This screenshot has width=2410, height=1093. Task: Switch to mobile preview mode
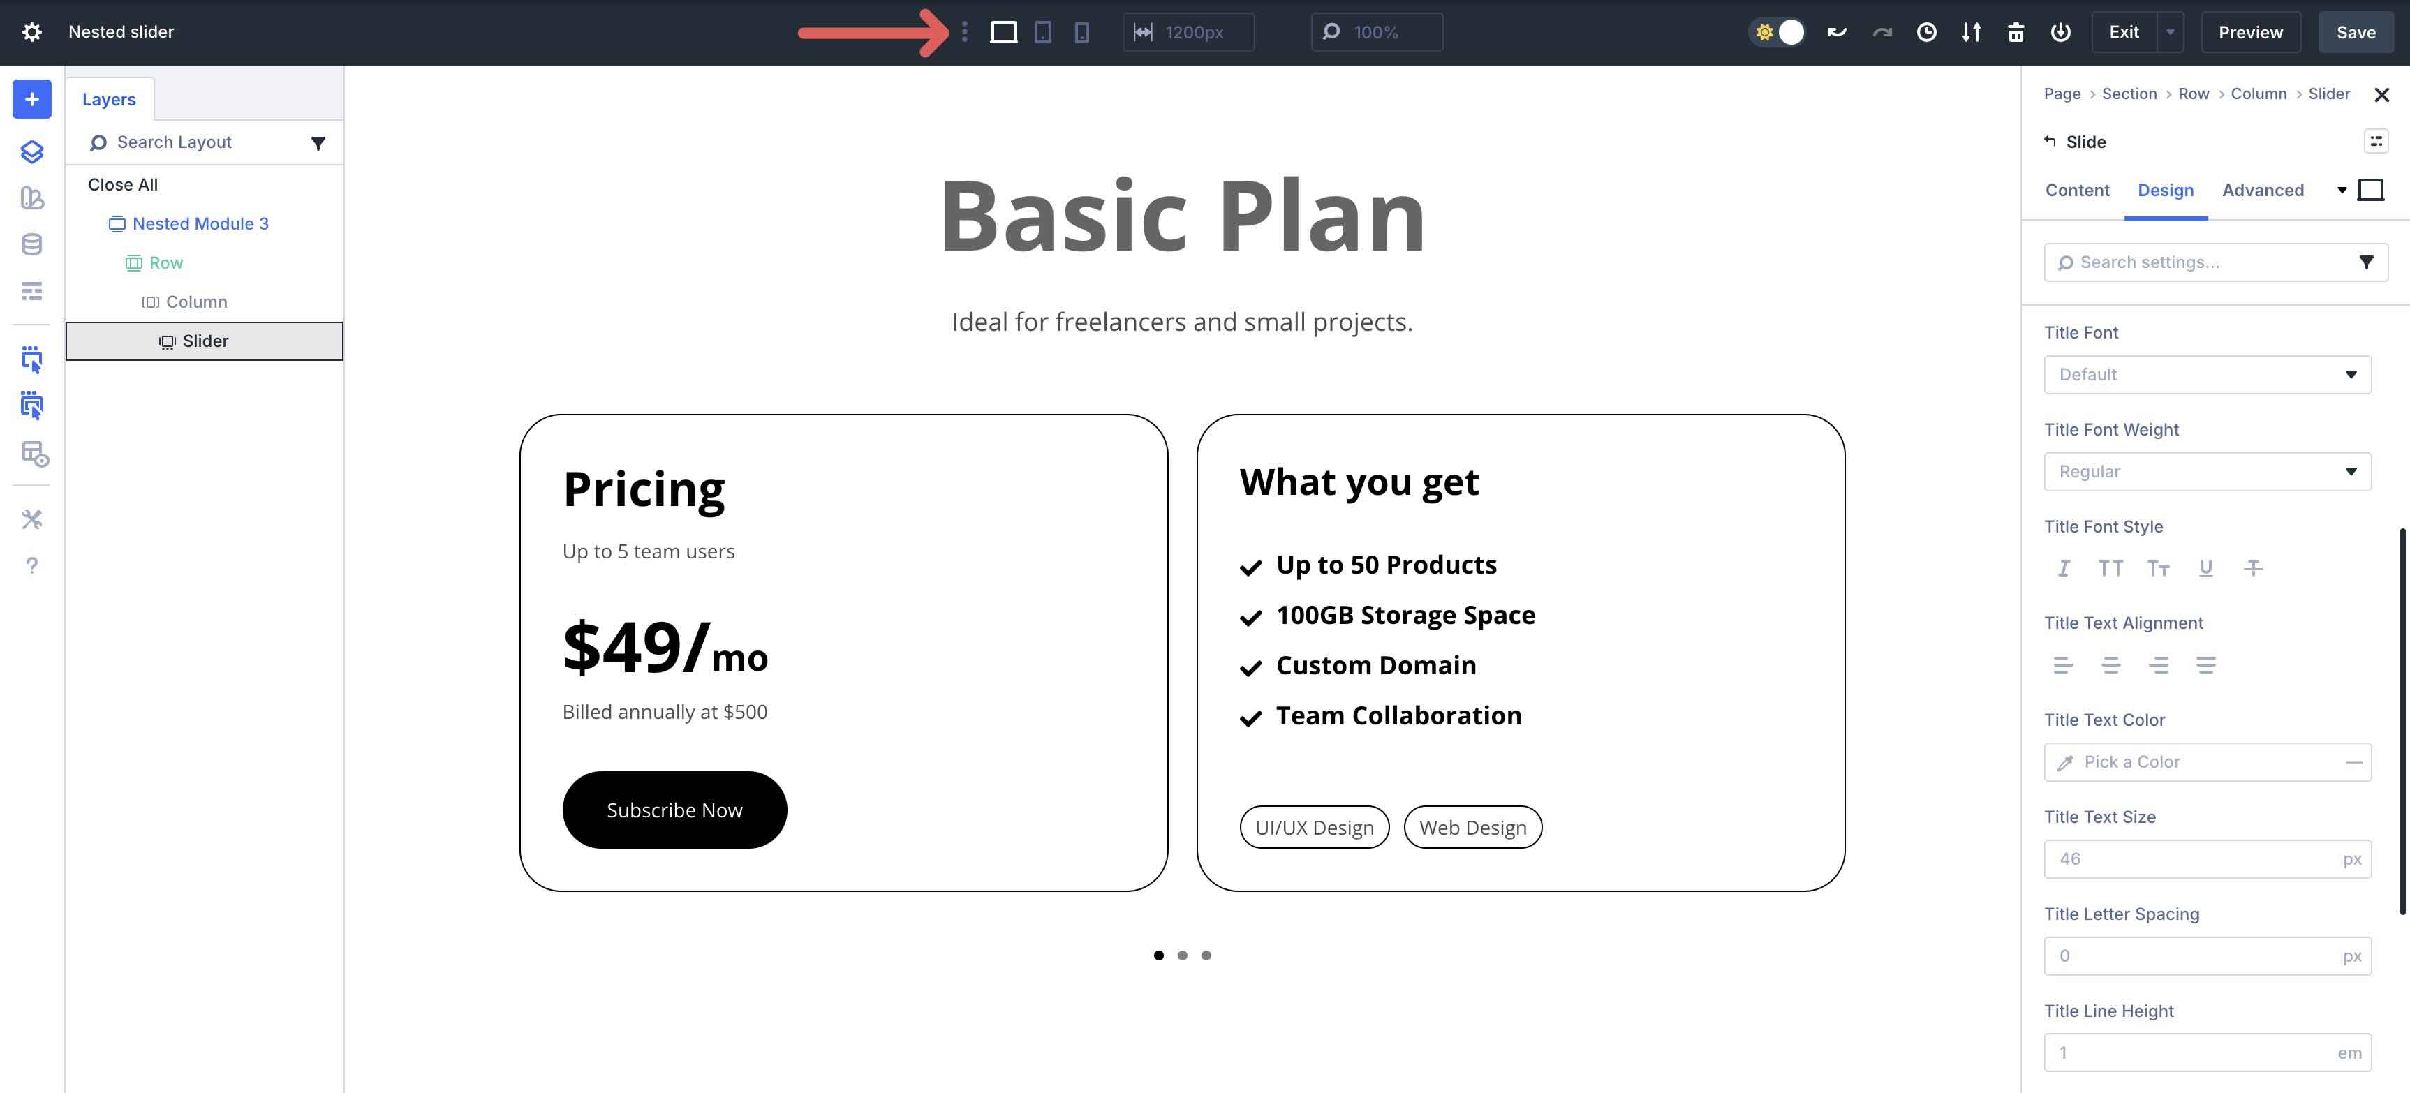[x=1082, y=32]
